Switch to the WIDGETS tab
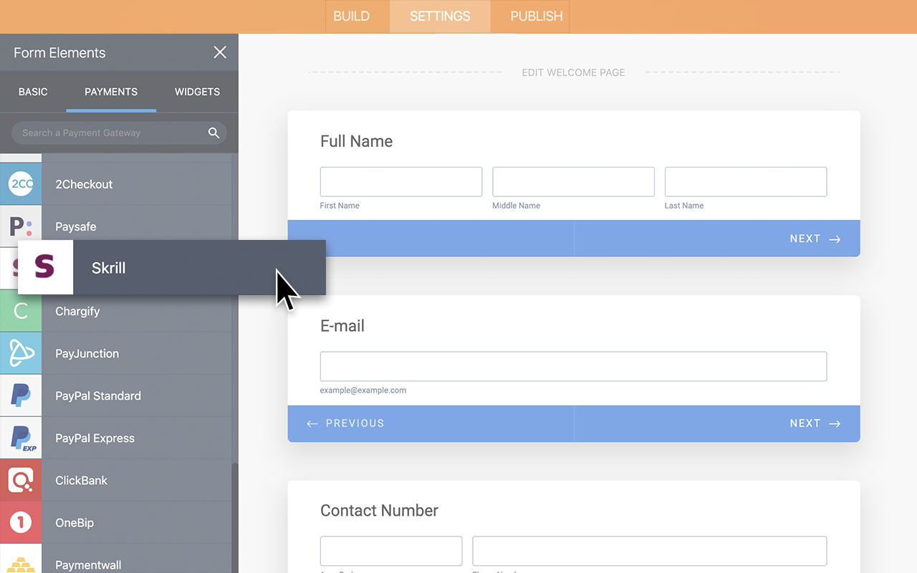This screenshot has height=573, width=917. (196, 92)
